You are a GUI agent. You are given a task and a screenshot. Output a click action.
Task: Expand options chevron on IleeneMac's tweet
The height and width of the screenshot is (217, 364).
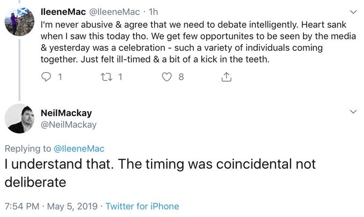coord(353,12)
